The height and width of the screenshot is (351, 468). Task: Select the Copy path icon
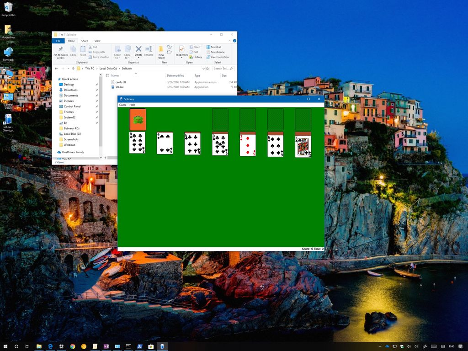click(99, 52)
